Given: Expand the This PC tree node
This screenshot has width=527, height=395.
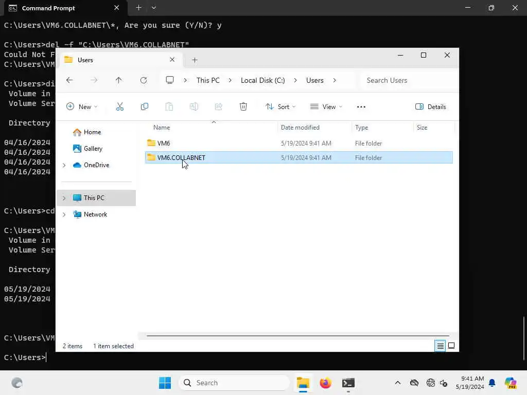Looking at the screenshot, I should coord(64,198).
